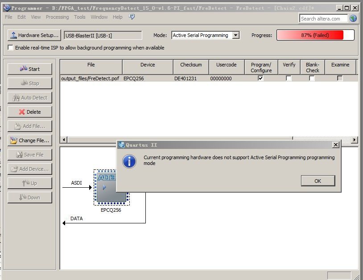Open the Window menu
Viewport: 363px width, 280px height.
coord(99,17)
